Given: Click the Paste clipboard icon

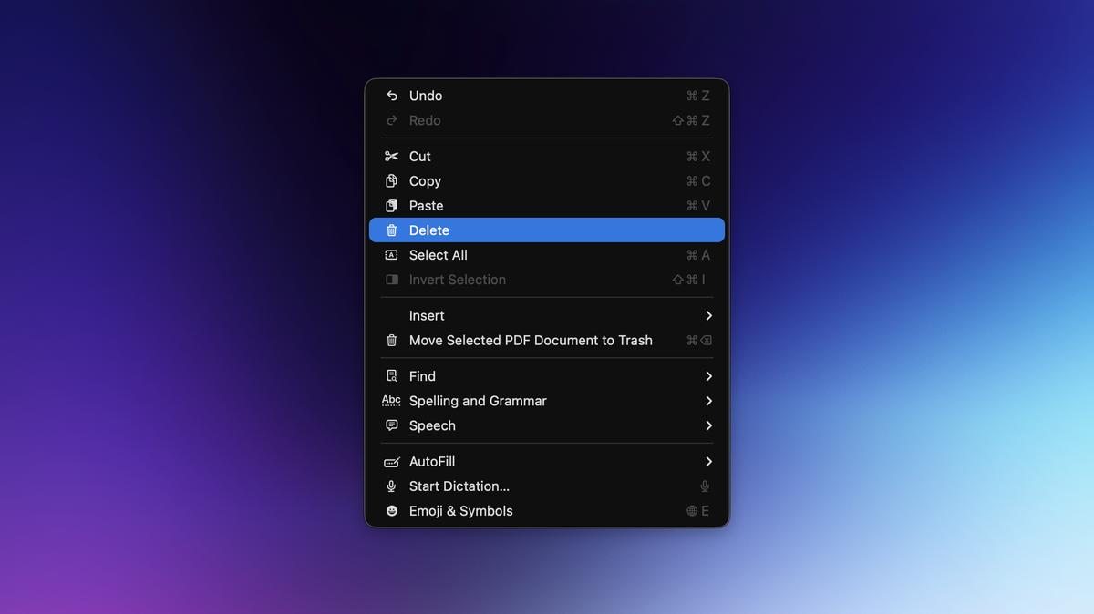Looking at the screenshot, I should coord(392,206).
